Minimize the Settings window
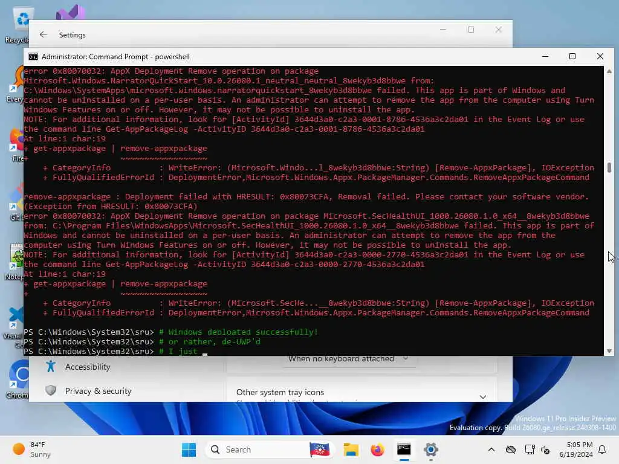619x464 pixels. coord(443,30)
